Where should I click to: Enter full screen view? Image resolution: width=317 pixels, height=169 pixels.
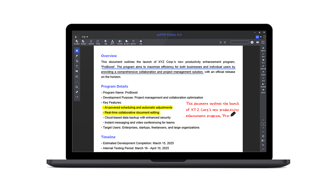point(263,42)
